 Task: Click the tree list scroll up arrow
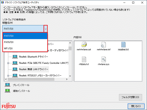pos(70,43)
